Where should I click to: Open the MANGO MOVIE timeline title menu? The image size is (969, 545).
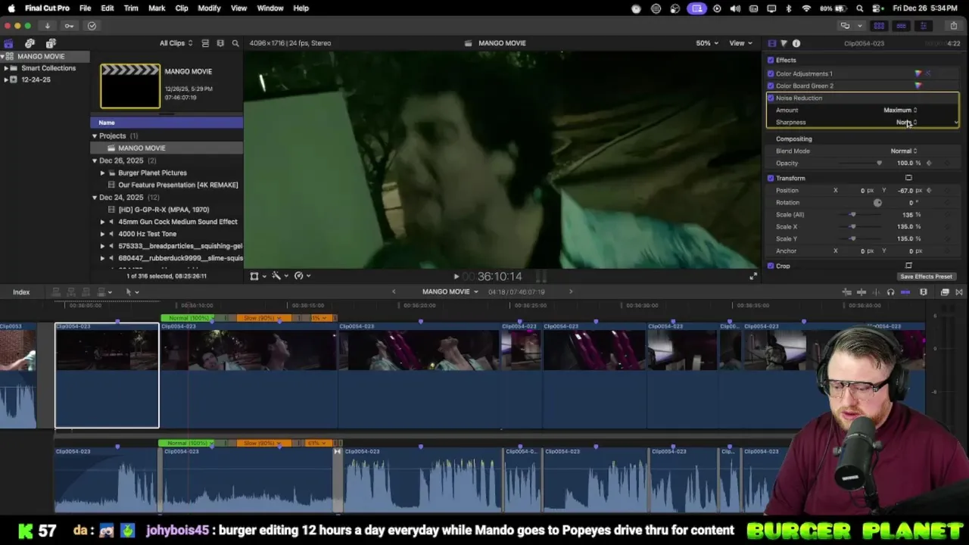click(450, 291)
